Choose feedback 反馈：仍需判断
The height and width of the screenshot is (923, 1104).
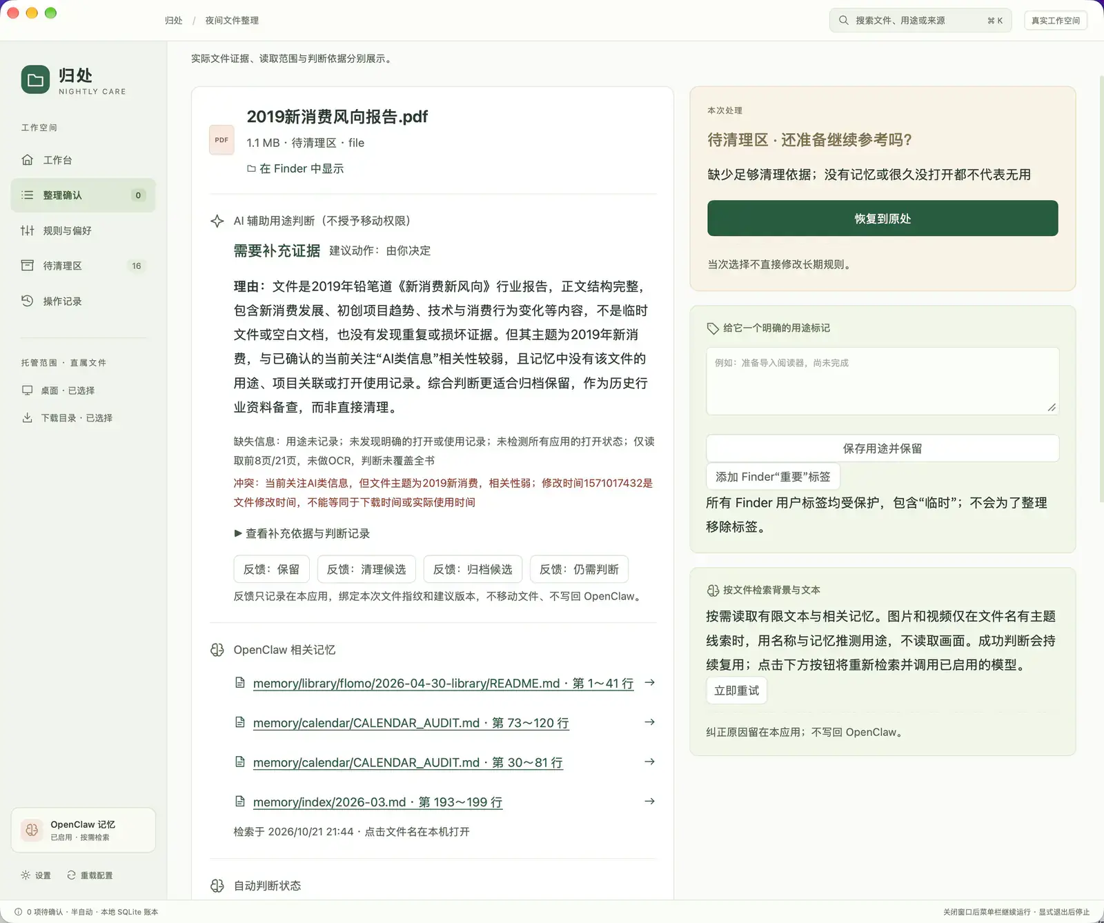click(579, 569)
